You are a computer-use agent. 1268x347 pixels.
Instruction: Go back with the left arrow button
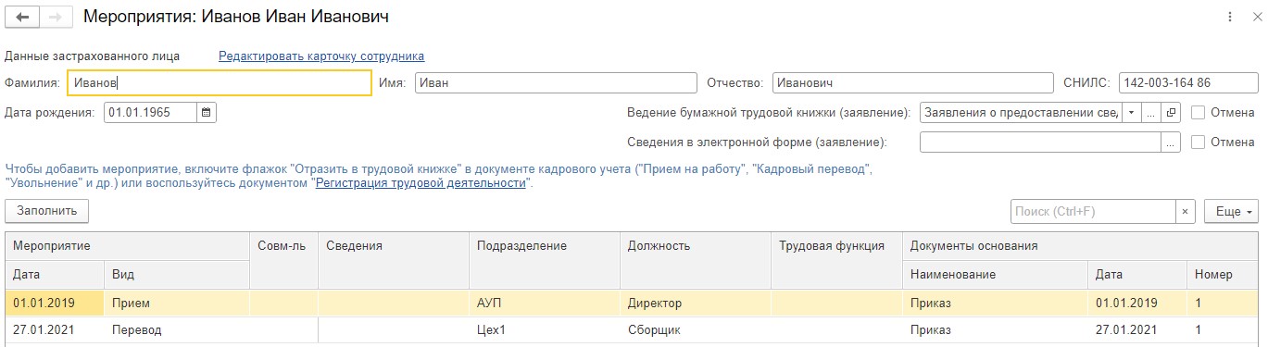tap(22, 17)
